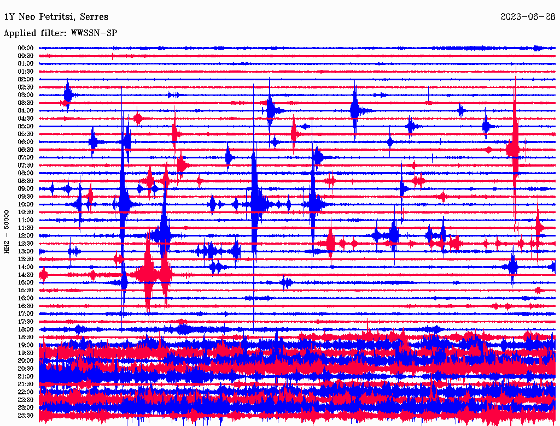Select the 'Applied filter: WWSSN-SP' text
Screen dimensions: 560x426
pos(60,33)
